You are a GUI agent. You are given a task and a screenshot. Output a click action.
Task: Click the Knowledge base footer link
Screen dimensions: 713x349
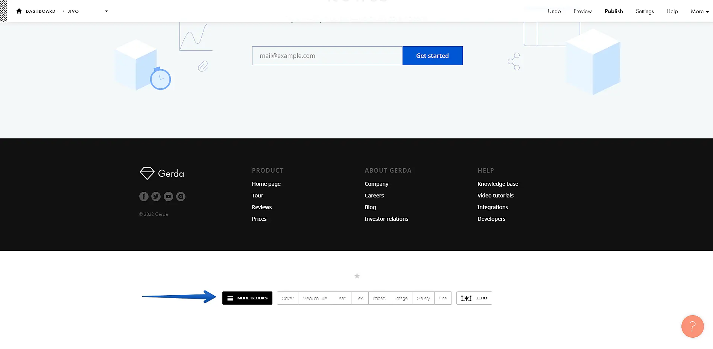click(498, 184)
